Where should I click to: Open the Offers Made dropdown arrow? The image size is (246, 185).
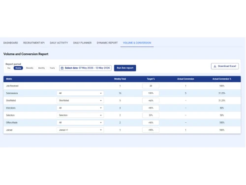(101, 122)
